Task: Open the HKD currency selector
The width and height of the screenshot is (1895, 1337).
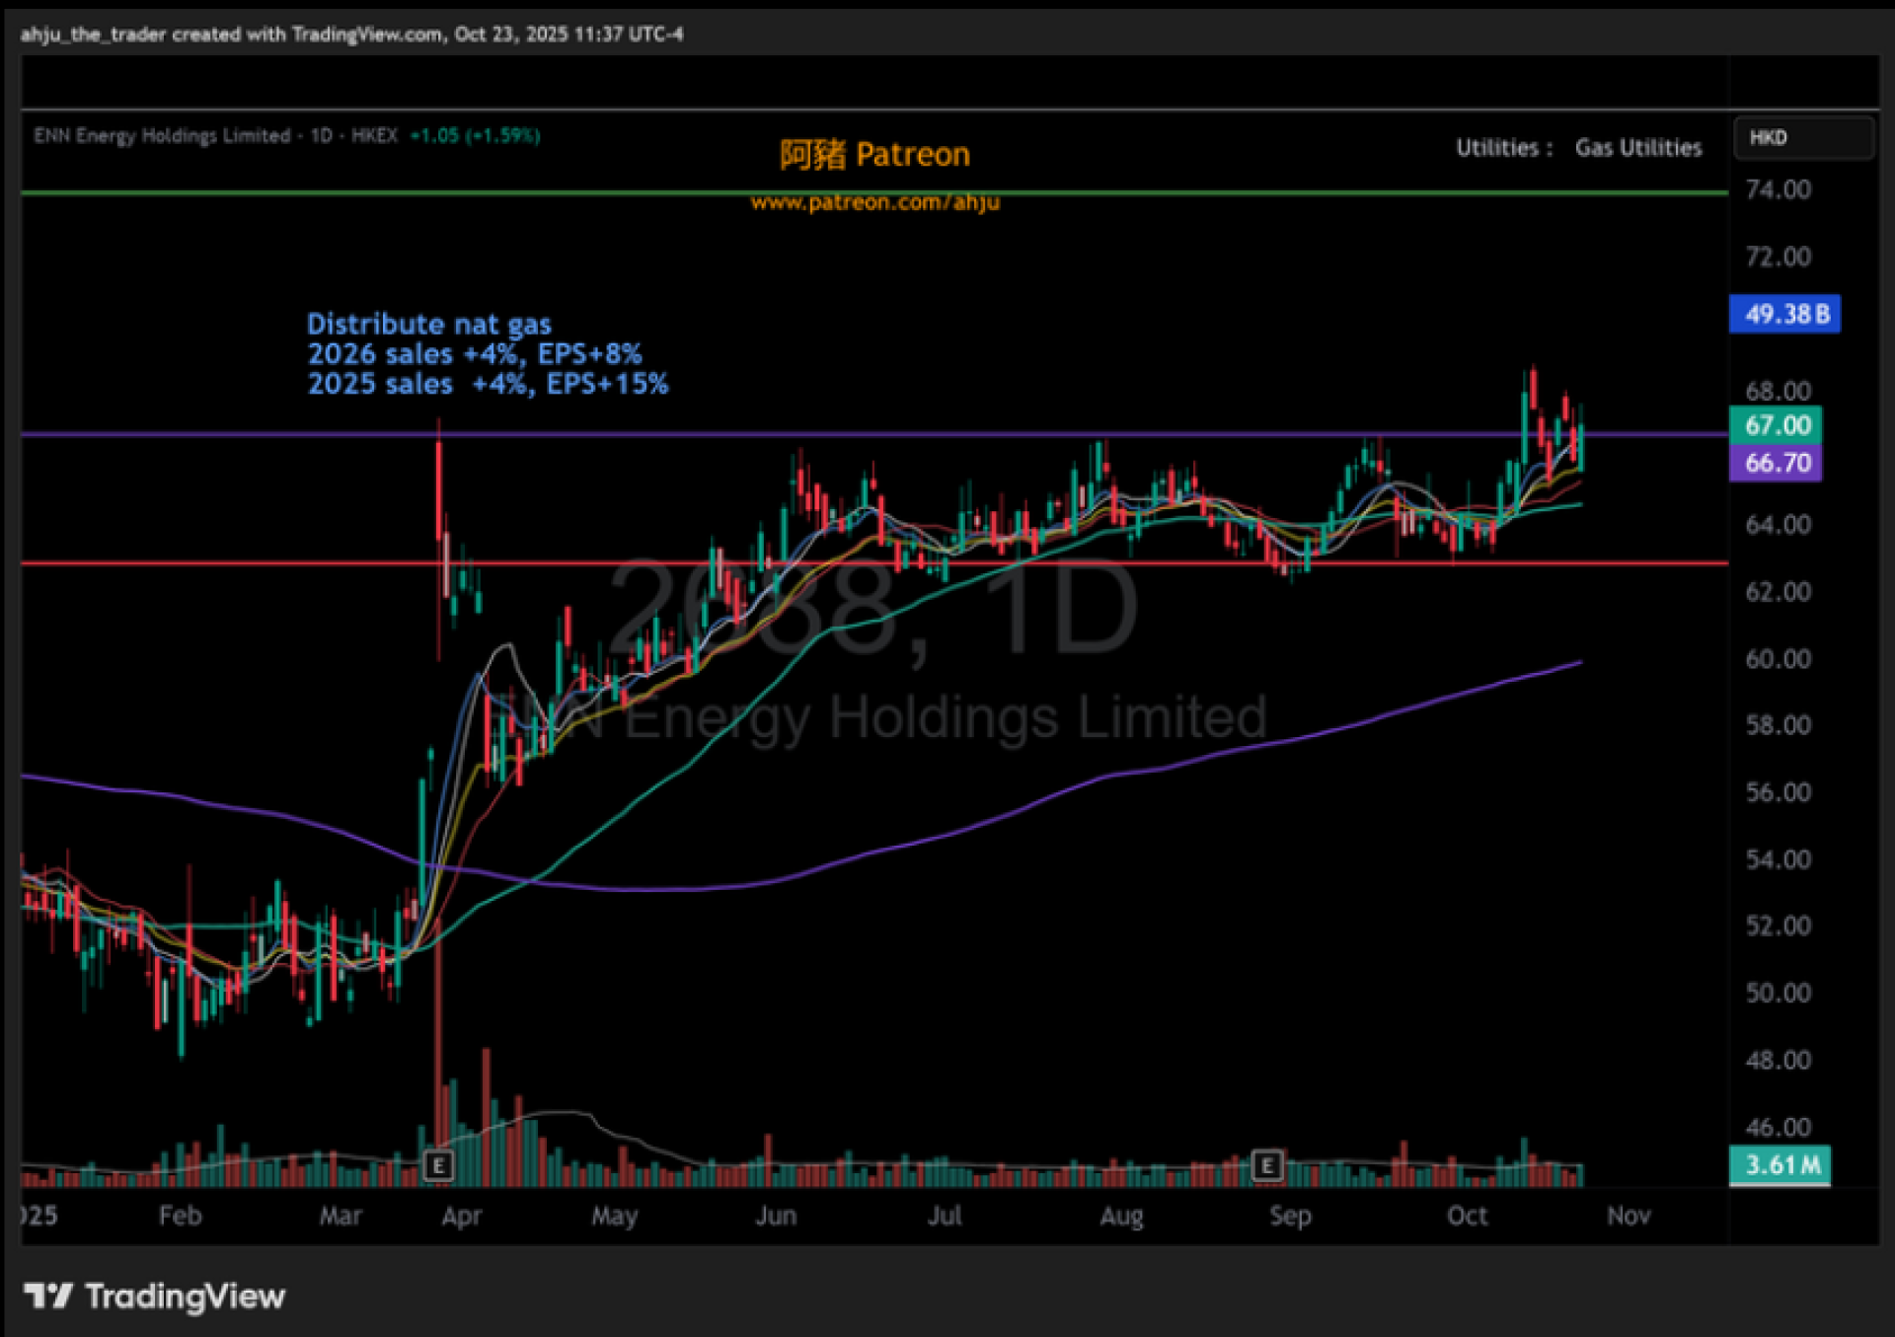Action: [1802, 138]
